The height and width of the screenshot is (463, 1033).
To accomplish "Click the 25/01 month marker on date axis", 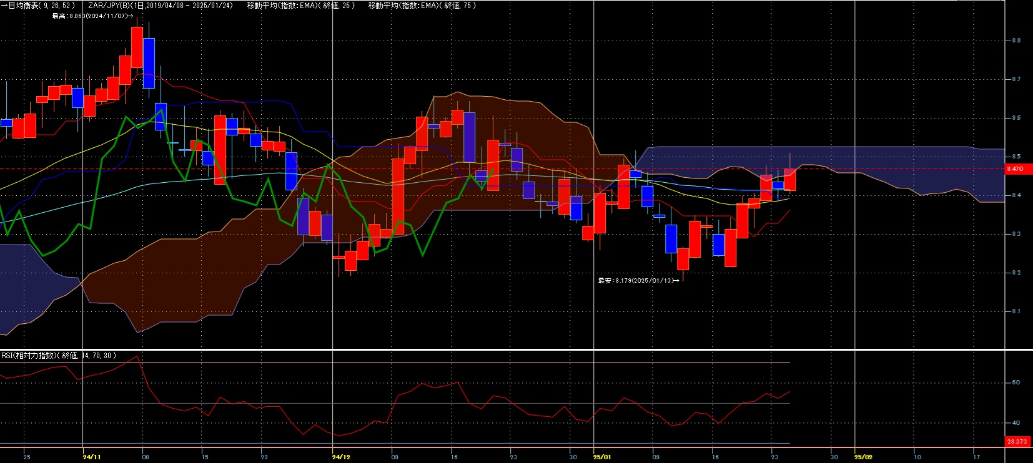I will point(602,457).
